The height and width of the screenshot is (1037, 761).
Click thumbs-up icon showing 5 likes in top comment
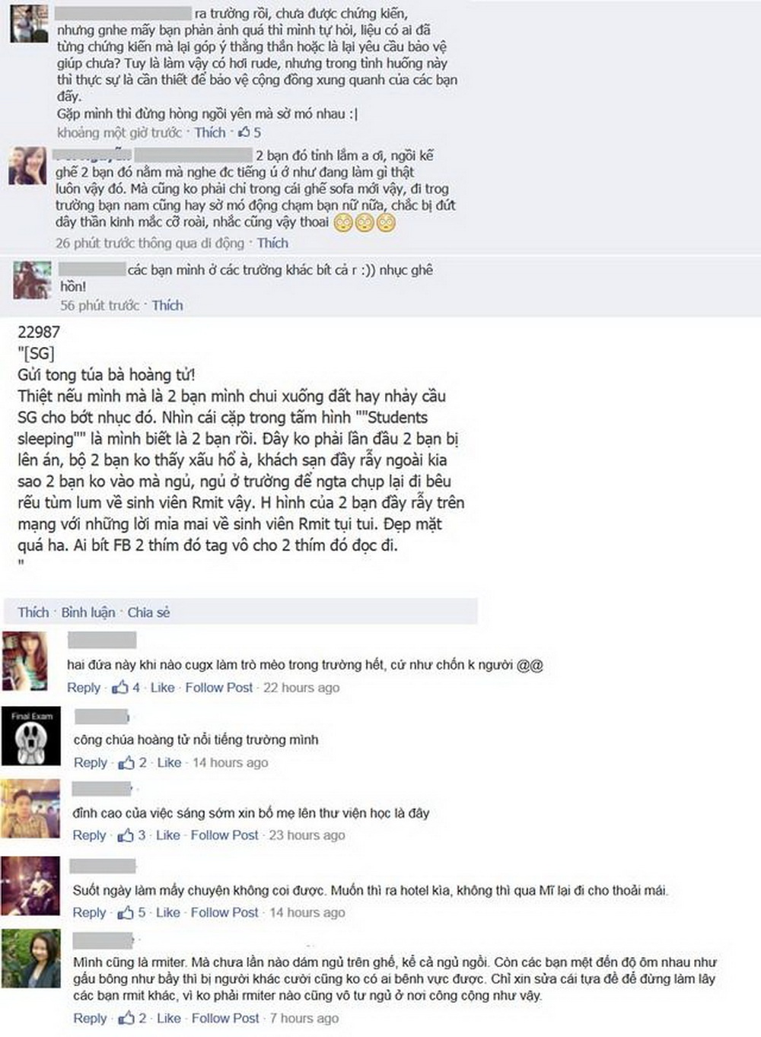[244, 132]
